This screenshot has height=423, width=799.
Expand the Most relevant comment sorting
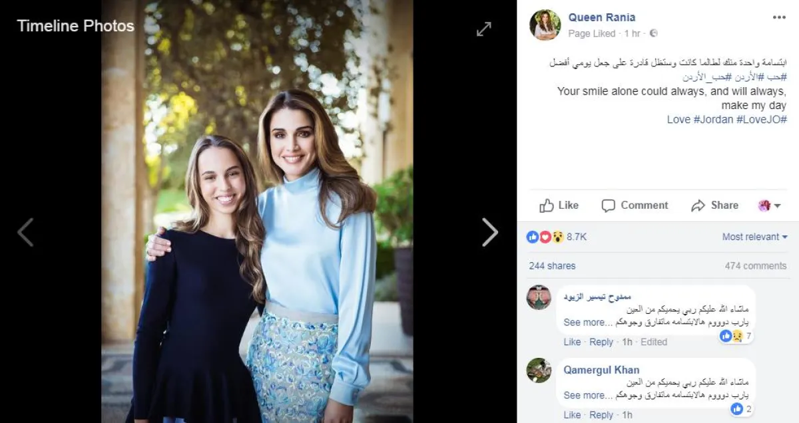[754, 237]
